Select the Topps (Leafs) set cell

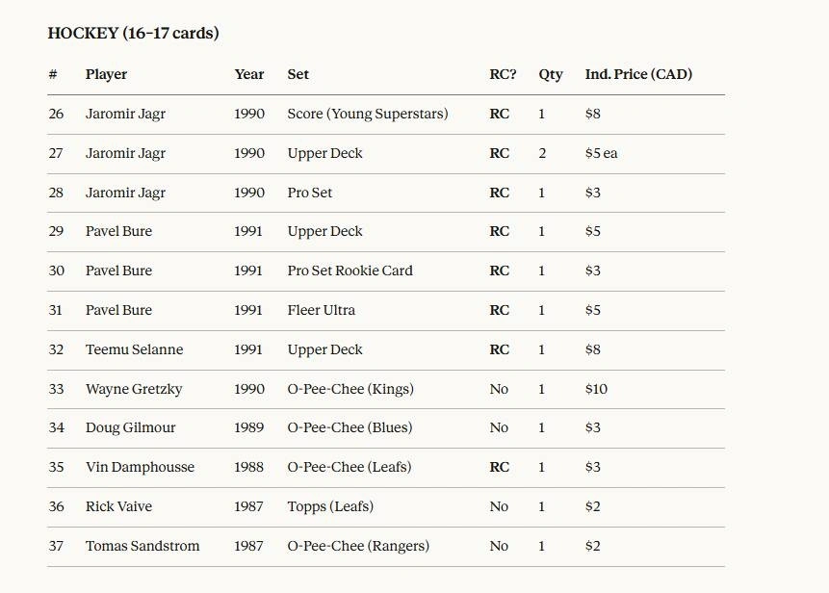point(329,506)
